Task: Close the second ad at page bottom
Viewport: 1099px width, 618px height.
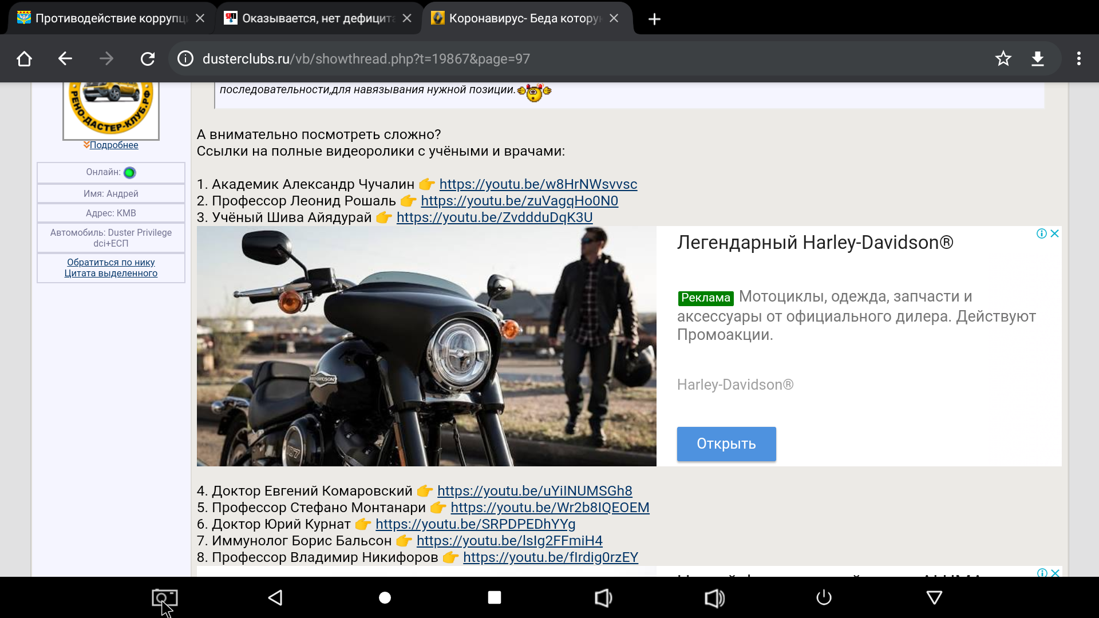Action: [1055, 572]
